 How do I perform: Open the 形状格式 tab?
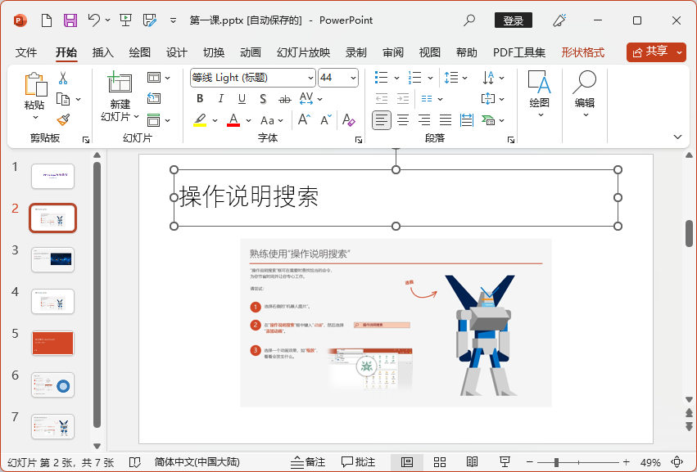[x=583, y=52]
